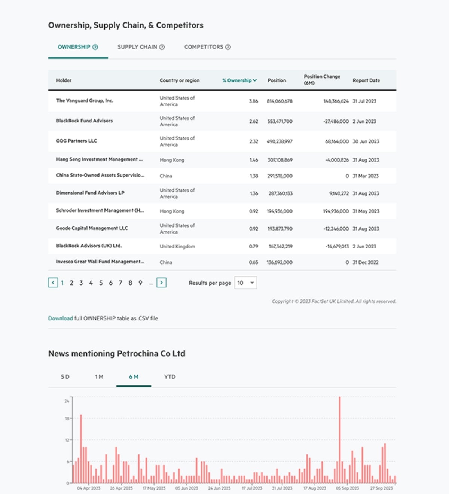Go to page 5 of results

pos(101,283)
